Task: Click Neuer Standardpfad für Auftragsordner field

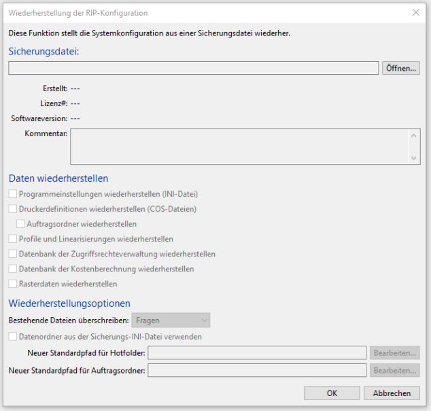Action: click(x=257, y=370)
